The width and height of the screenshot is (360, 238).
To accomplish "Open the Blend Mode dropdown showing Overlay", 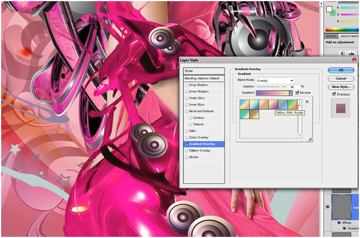I will tap(275, 81).
